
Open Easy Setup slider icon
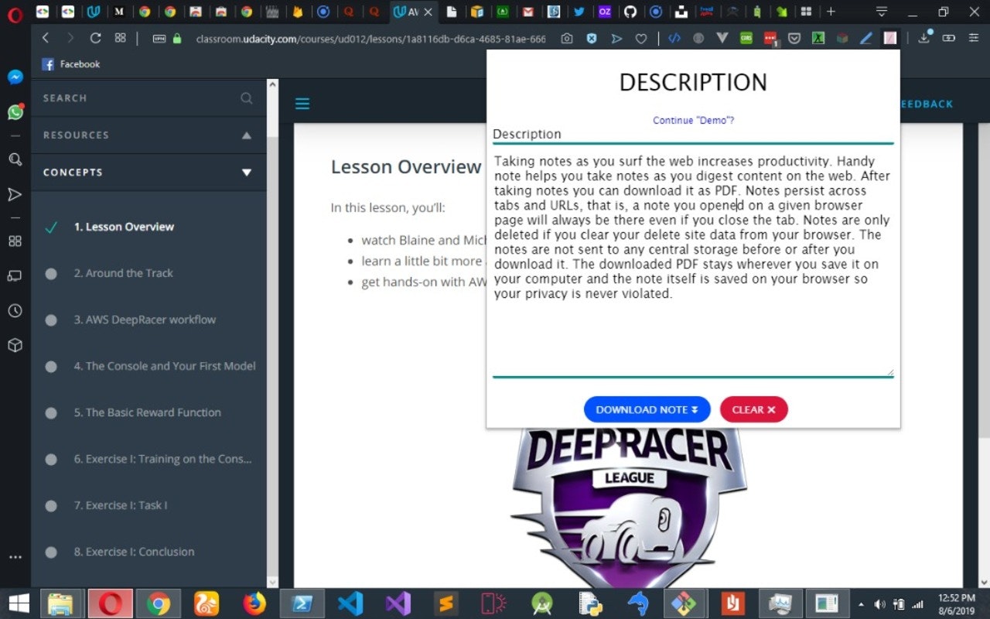coord(975,38)
